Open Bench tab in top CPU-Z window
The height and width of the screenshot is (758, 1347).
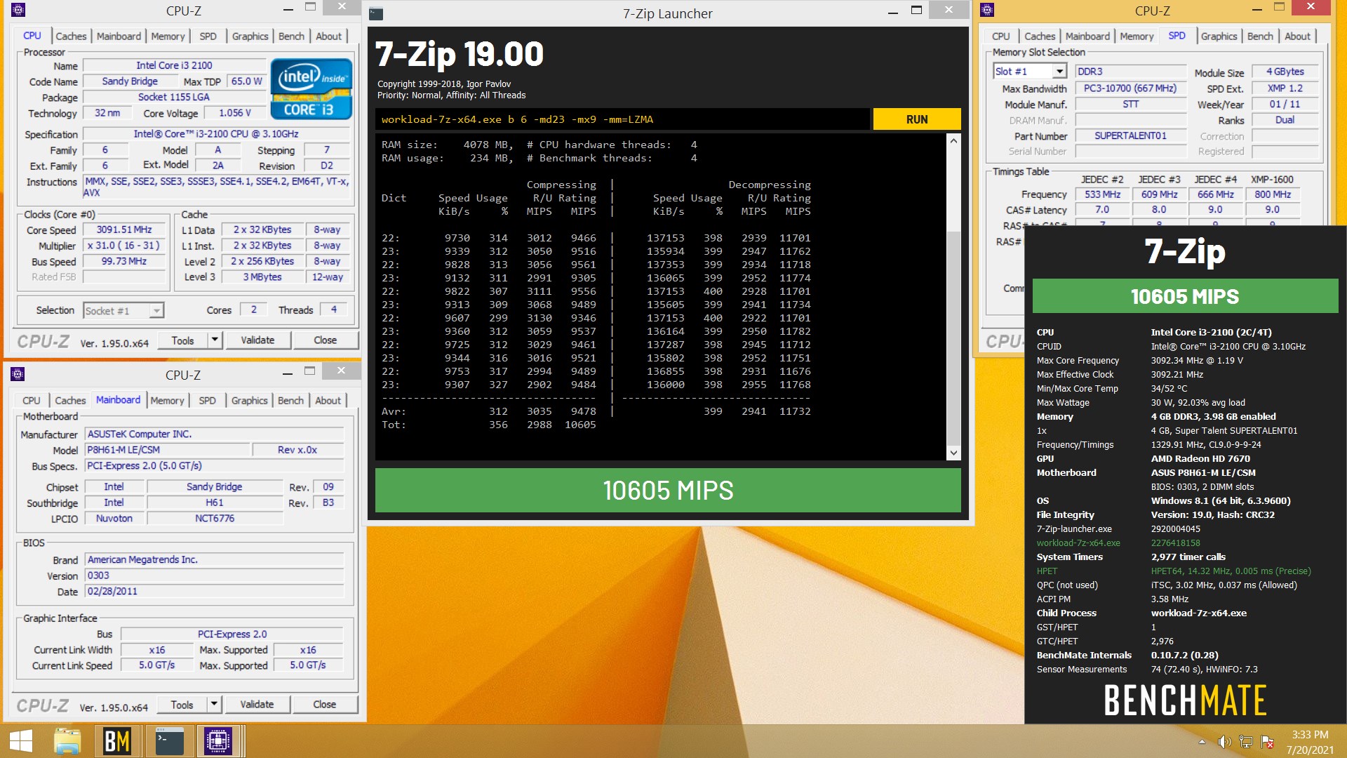coord(291,36)
